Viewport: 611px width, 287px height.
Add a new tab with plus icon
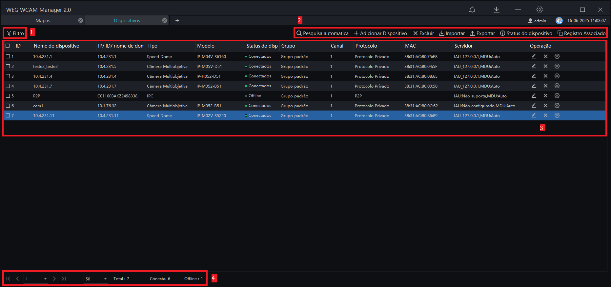(x=177, y=20)
